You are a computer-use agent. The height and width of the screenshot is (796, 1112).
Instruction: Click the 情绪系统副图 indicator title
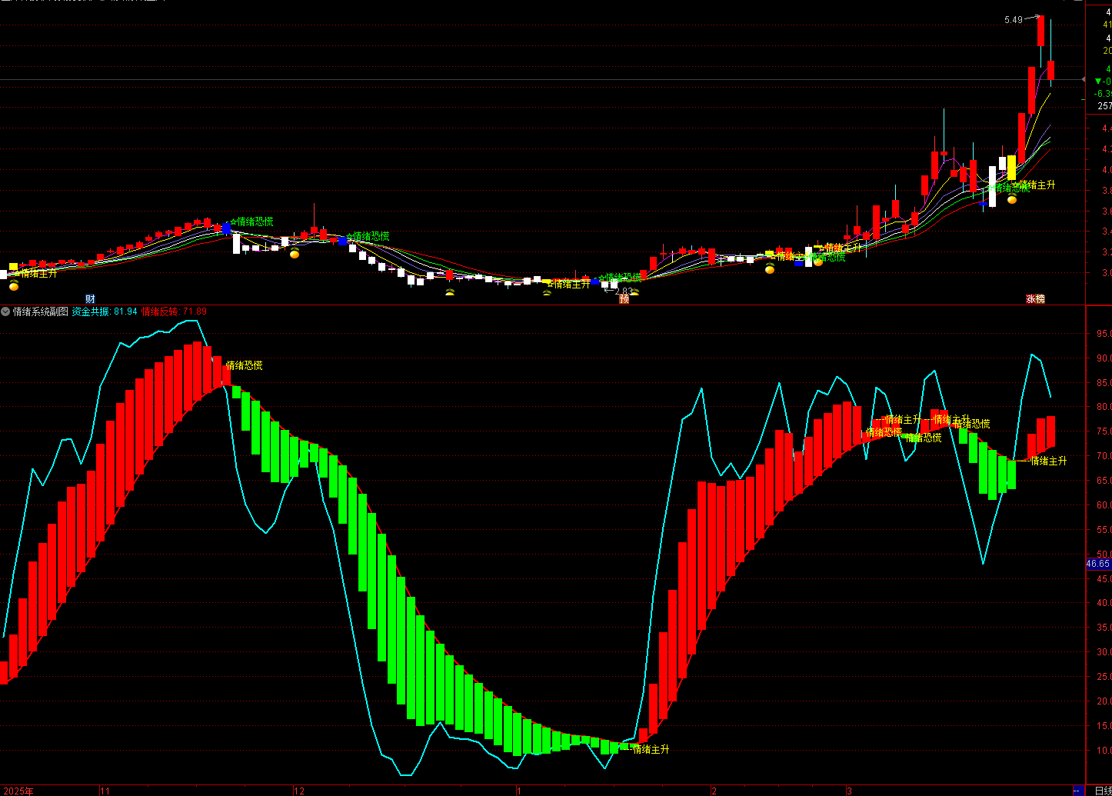41,311
